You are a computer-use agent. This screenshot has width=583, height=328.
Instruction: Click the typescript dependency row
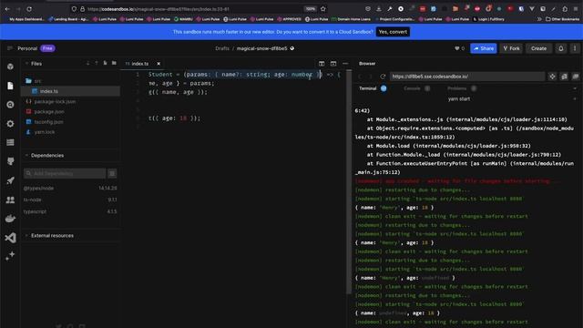70,211
